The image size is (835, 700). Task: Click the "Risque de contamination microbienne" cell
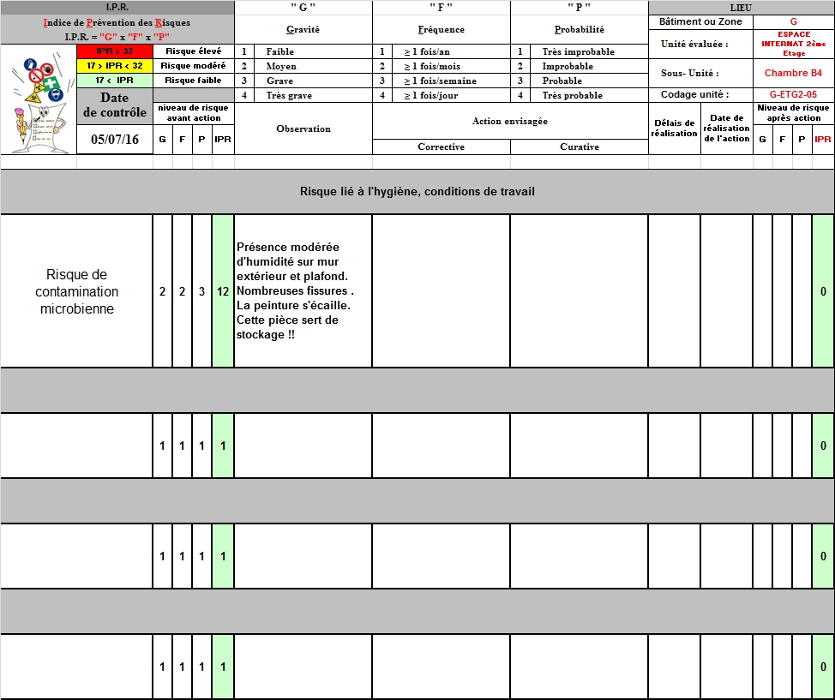76,291
